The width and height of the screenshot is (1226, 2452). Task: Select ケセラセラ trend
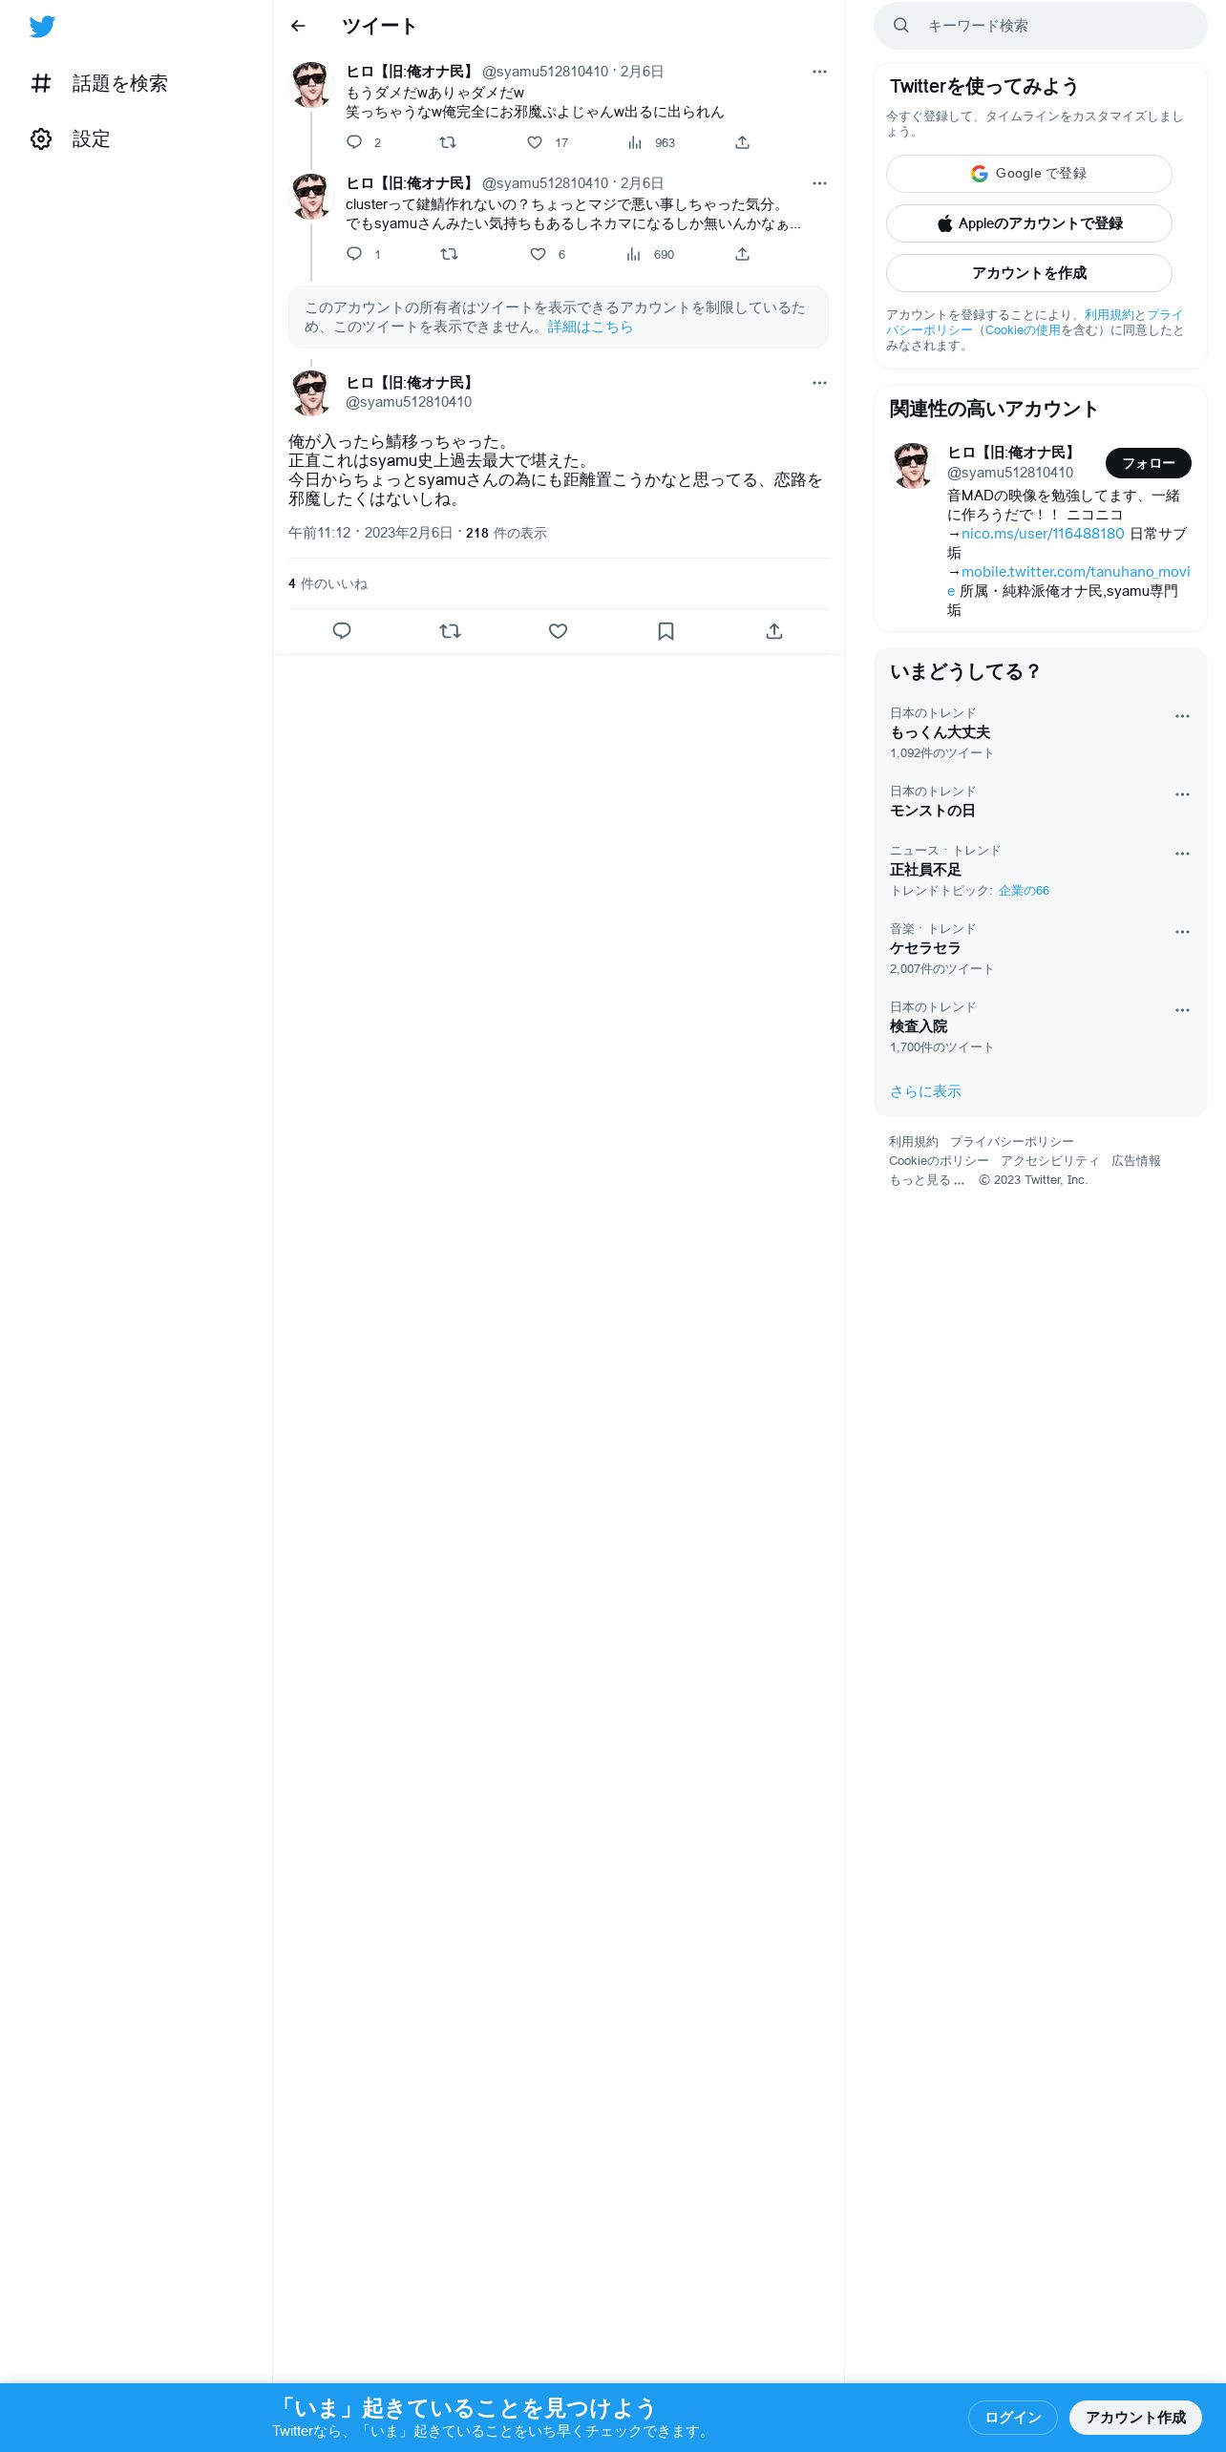pos(925,948)
